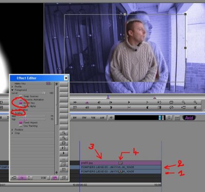Click the Mark Out button
205x192 pixels.
[x=147, y=108]
